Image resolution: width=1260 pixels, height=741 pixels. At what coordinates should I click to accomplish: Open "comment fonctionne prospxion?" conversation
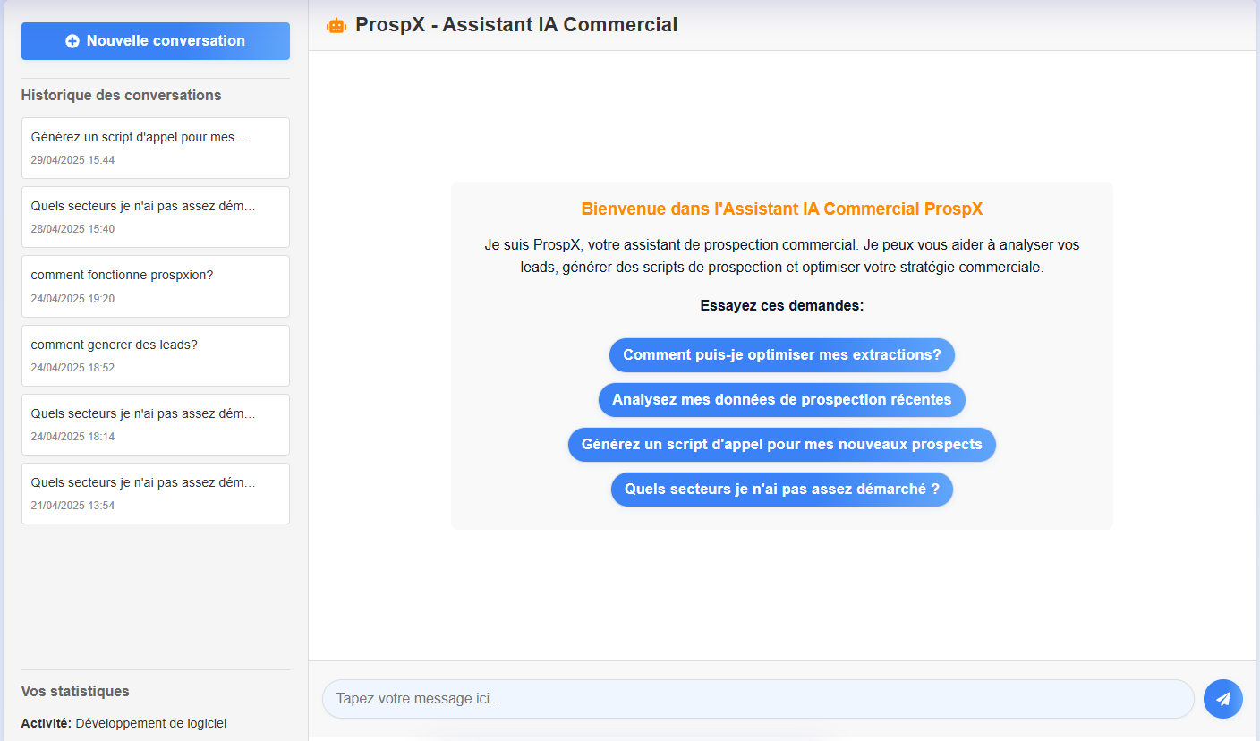pos(156,285)
